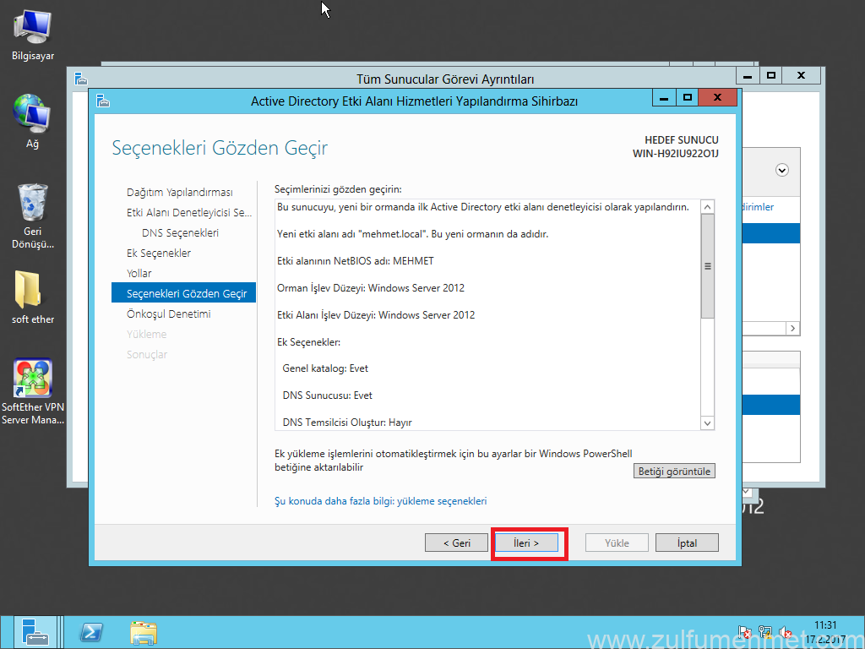Switch to the Yollar step
The width and height of the screenshot is (865, 649).
coord(139,274)
